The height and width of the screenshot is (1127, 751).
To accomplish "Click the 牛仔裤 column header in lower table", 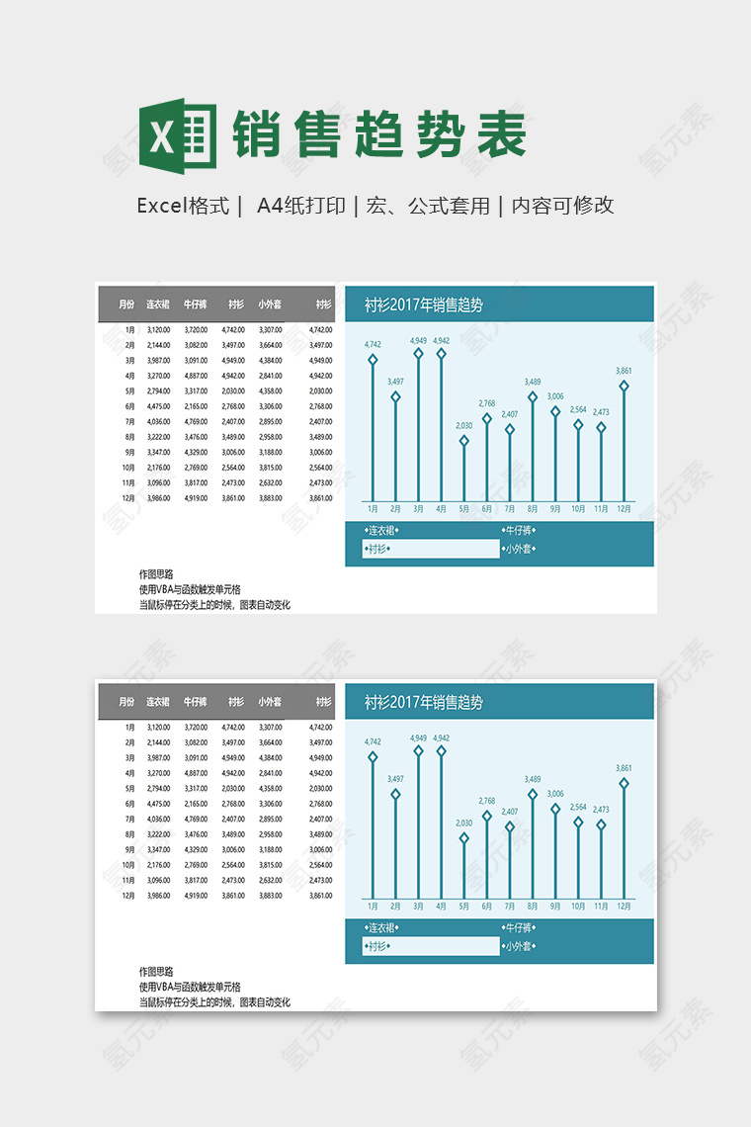I will [195, 702].
